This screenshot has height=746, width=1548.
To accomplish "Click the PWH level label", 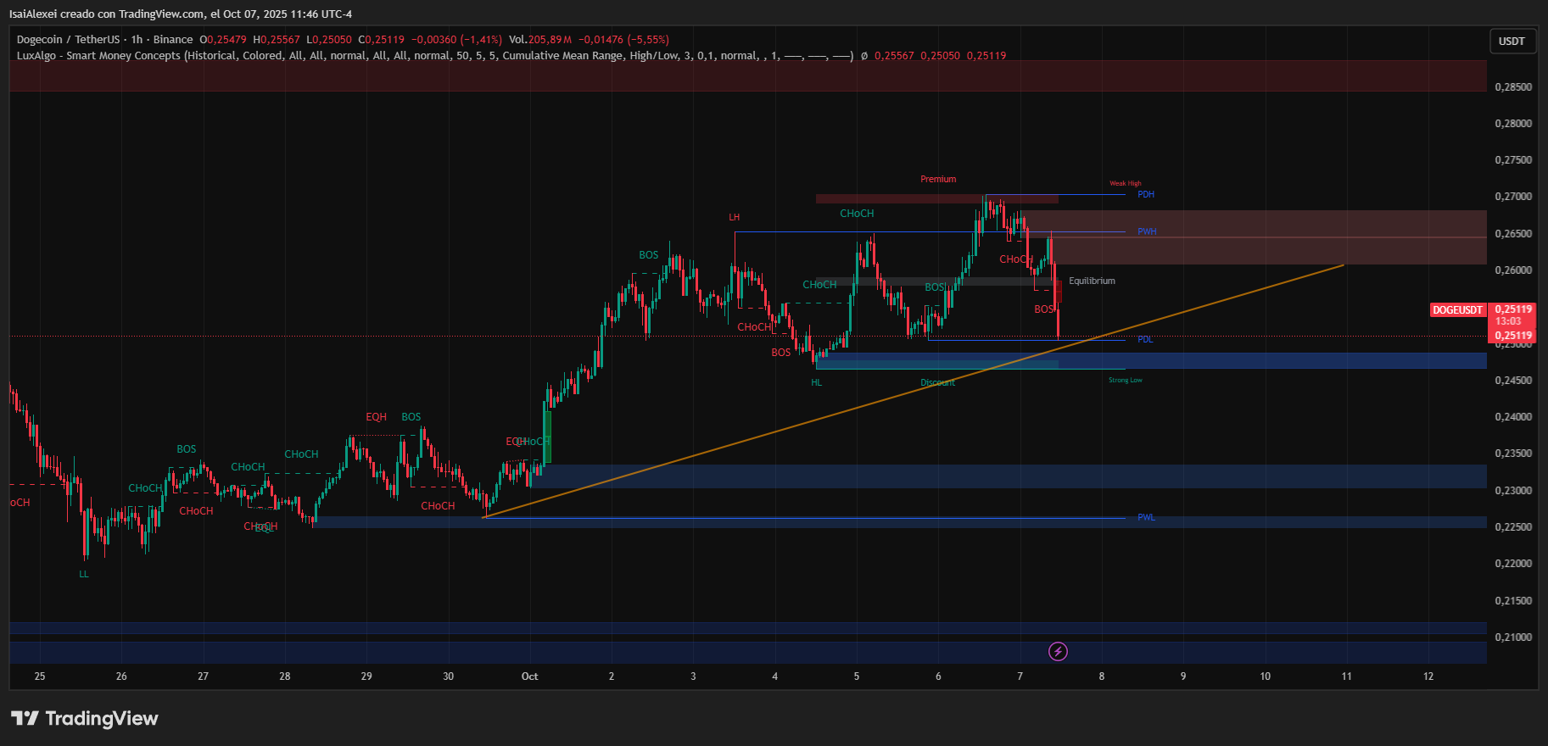I will (x=1146, y=232).
